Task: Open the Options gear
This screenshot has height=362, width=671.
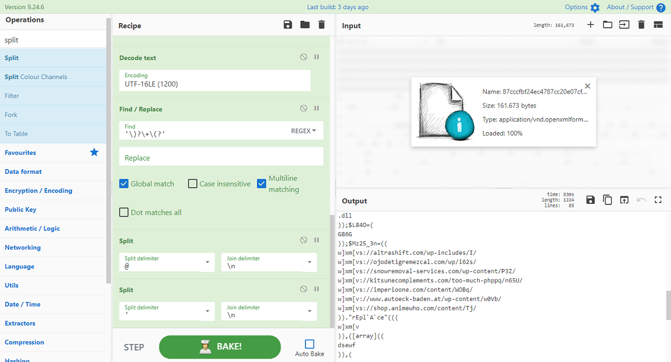Action: click(595, 8)
